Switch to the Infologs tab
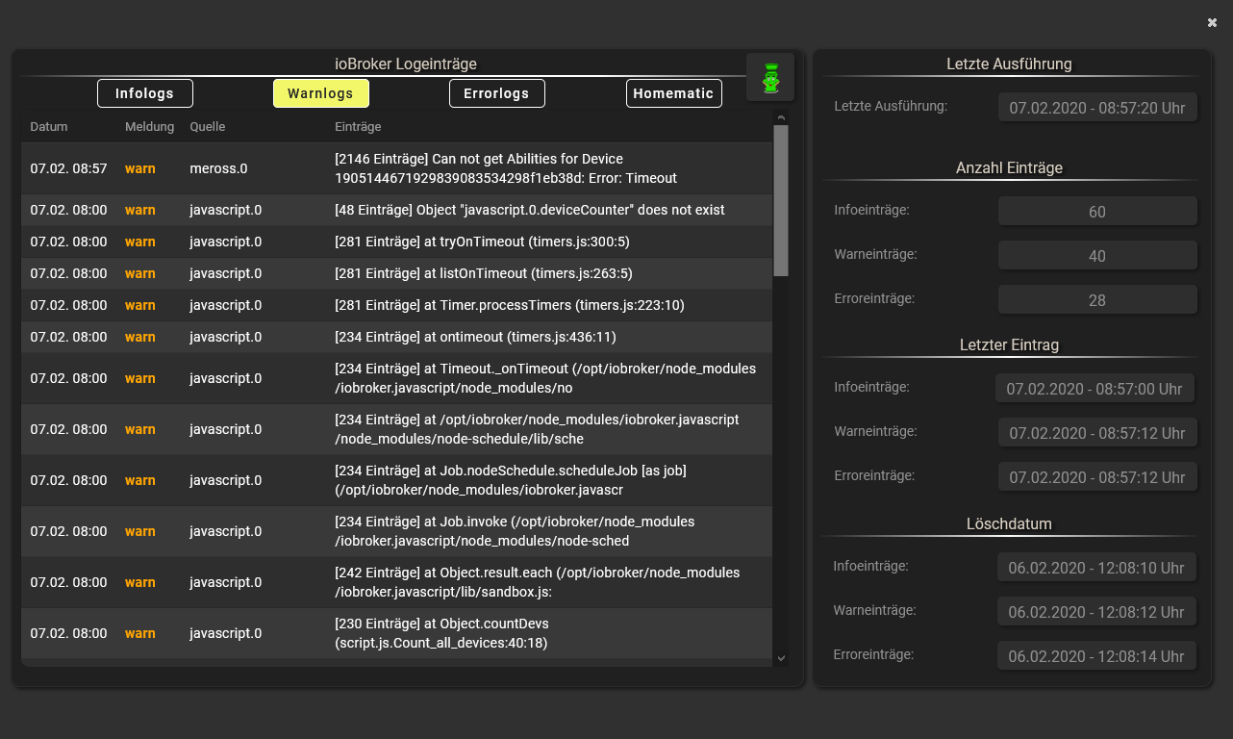1233x739 pixels. click(x=145, y=93)
